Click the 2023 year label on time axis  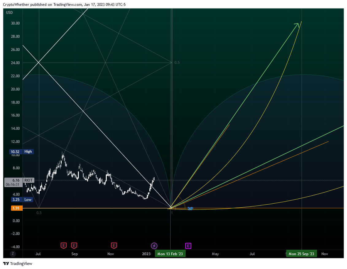(146, 254)
